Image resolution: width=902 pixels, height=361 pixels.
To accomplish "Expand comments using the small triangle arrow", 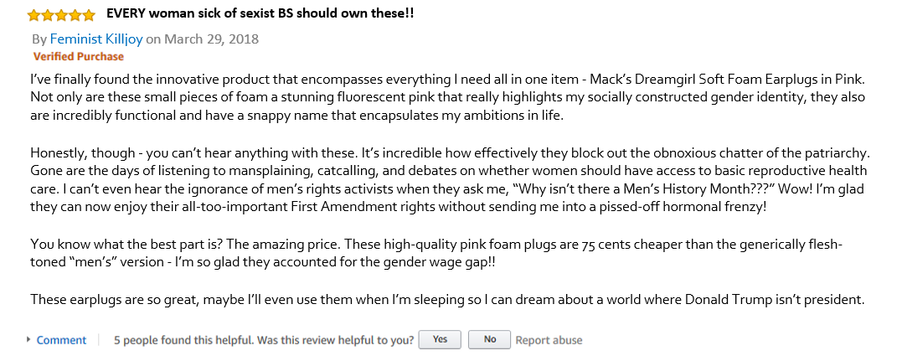I will [28, 340].
